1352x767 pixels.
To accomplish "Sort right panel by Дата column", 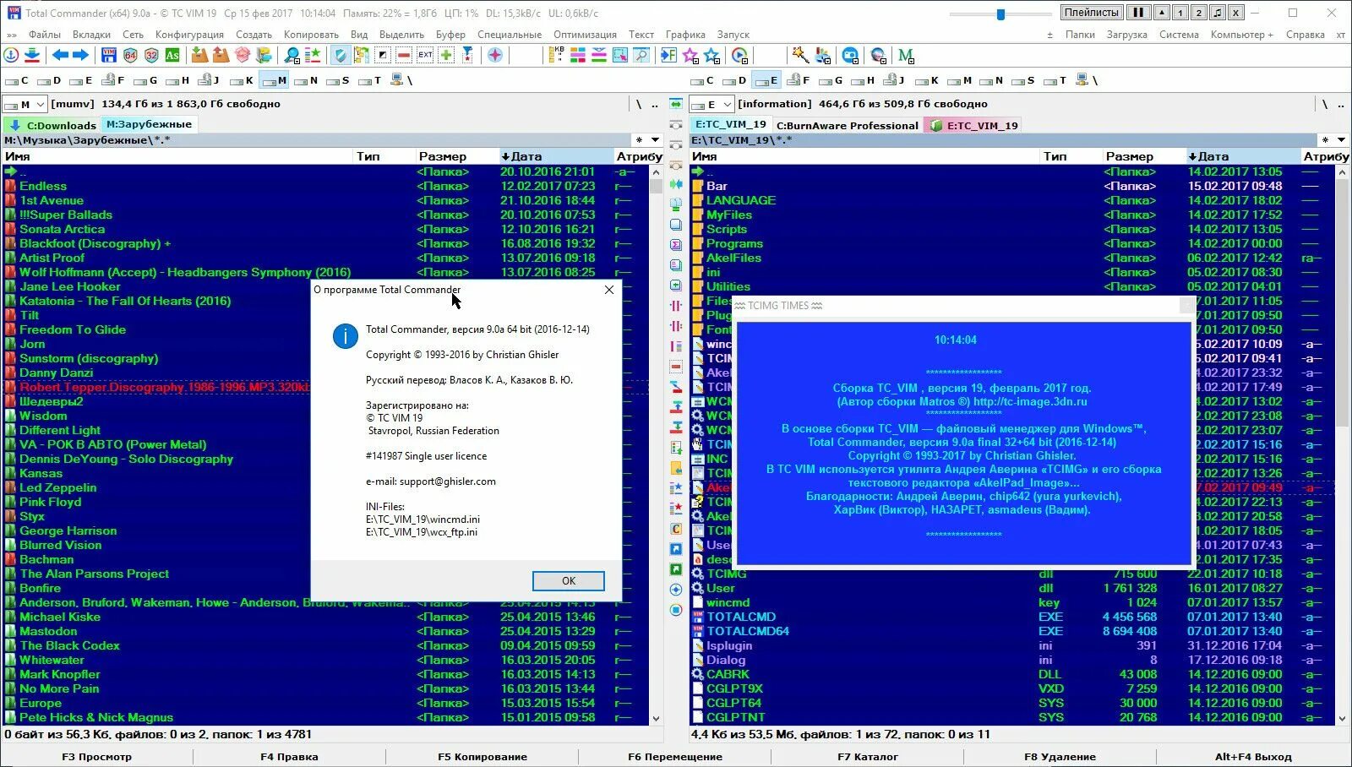I will point(1243,156).
